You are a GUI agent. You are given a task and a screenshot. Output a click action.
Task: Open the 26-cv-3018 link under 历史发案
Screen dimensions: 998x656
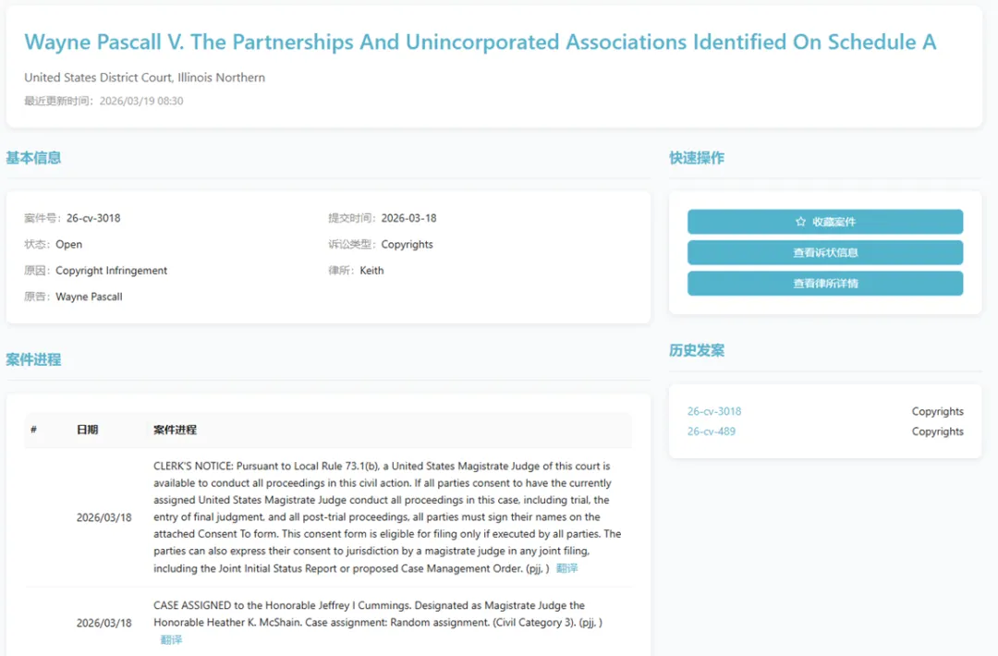[714, 412]
